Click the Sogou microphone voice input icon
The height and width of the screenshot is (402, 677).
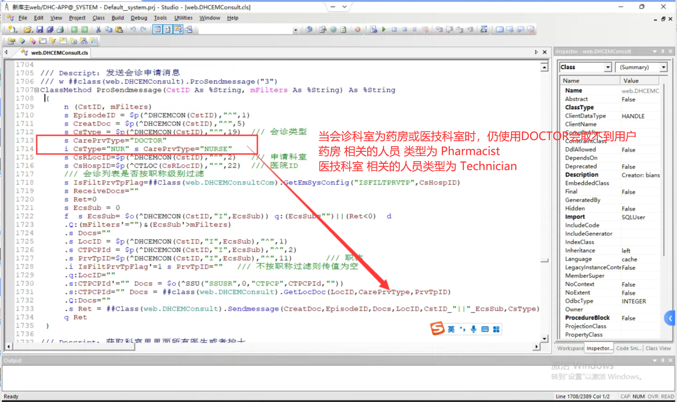[x=474, y=329]
